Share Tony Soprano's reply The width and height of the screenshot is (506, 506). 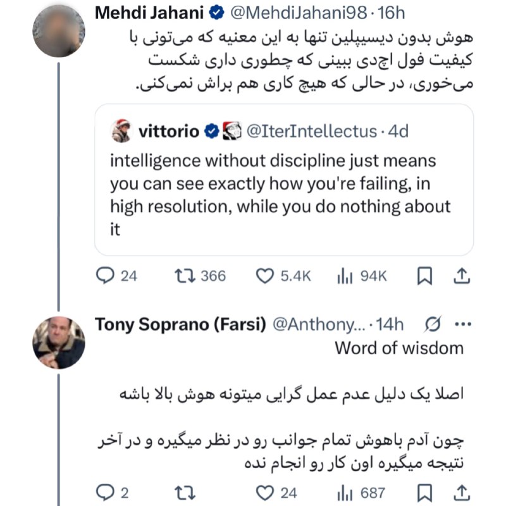462,492
